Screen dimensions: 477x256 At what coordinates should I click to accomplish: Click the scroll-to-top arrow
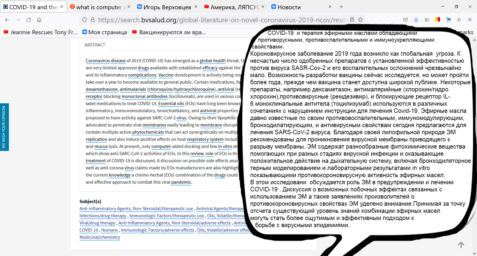pos(461,245)
